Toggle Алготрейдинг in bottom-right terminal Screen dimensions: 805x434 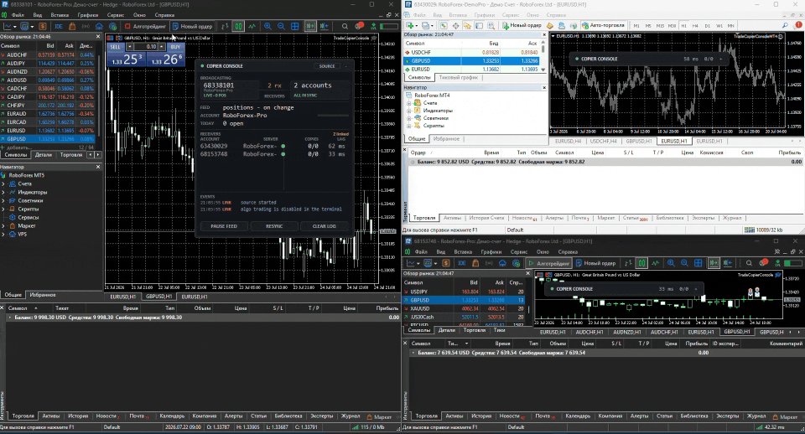(x=548, y=263)
